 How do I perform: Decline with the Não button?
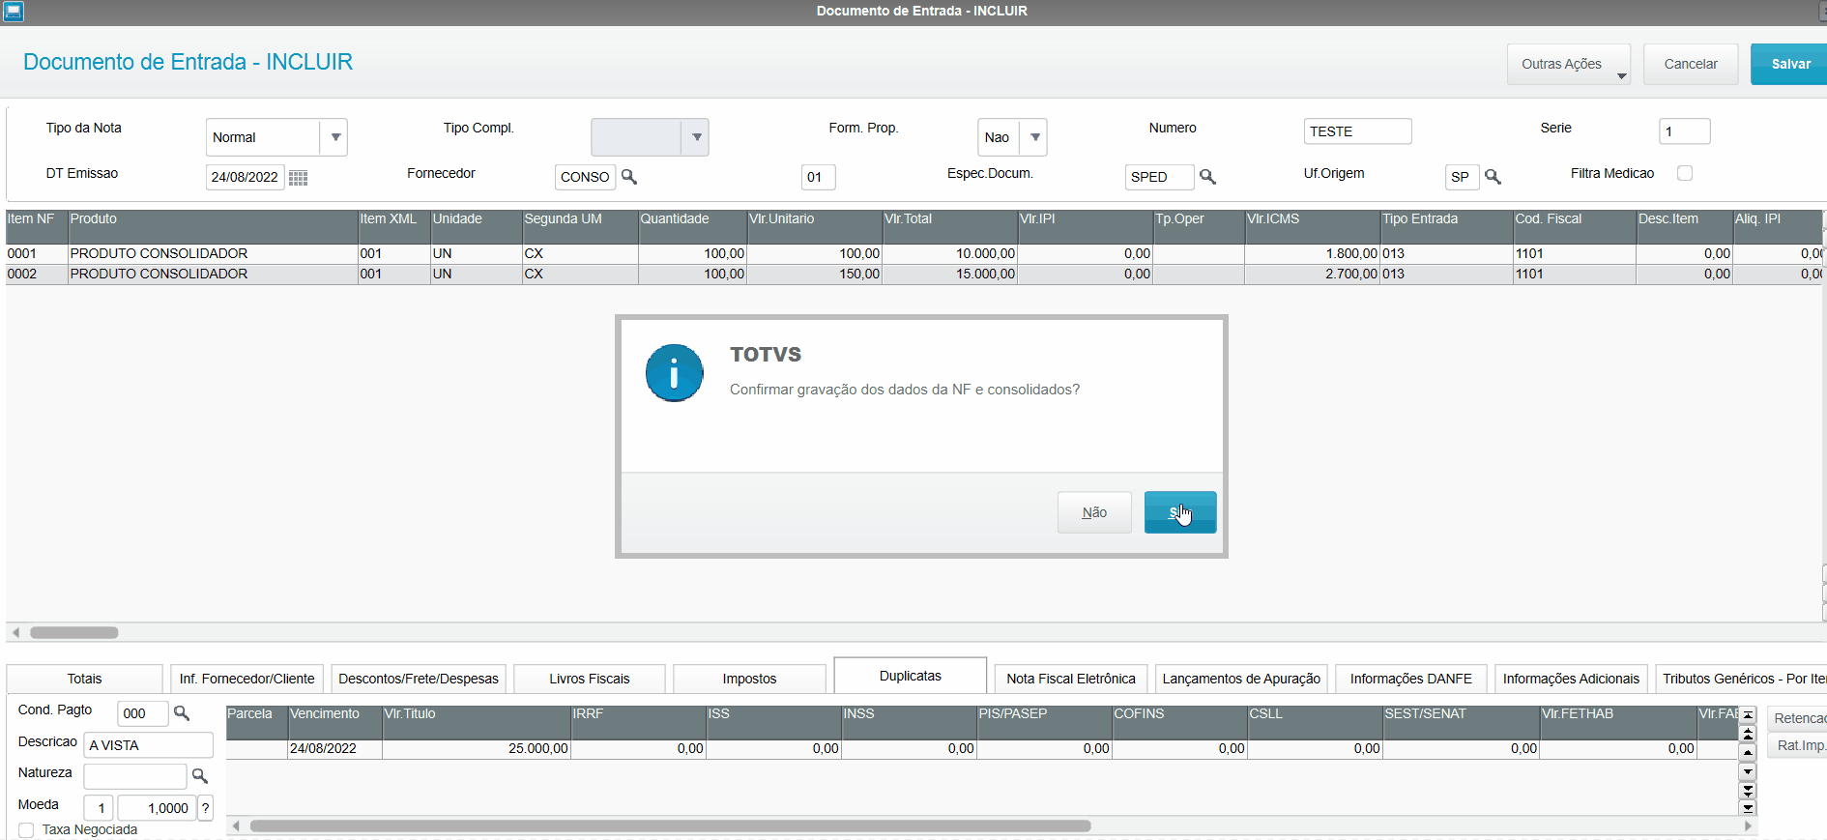tap(1094, 512)
